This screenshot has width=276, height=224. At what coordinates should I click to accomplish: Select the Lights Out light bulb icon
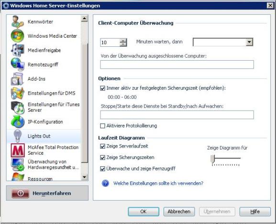(17, 136)
